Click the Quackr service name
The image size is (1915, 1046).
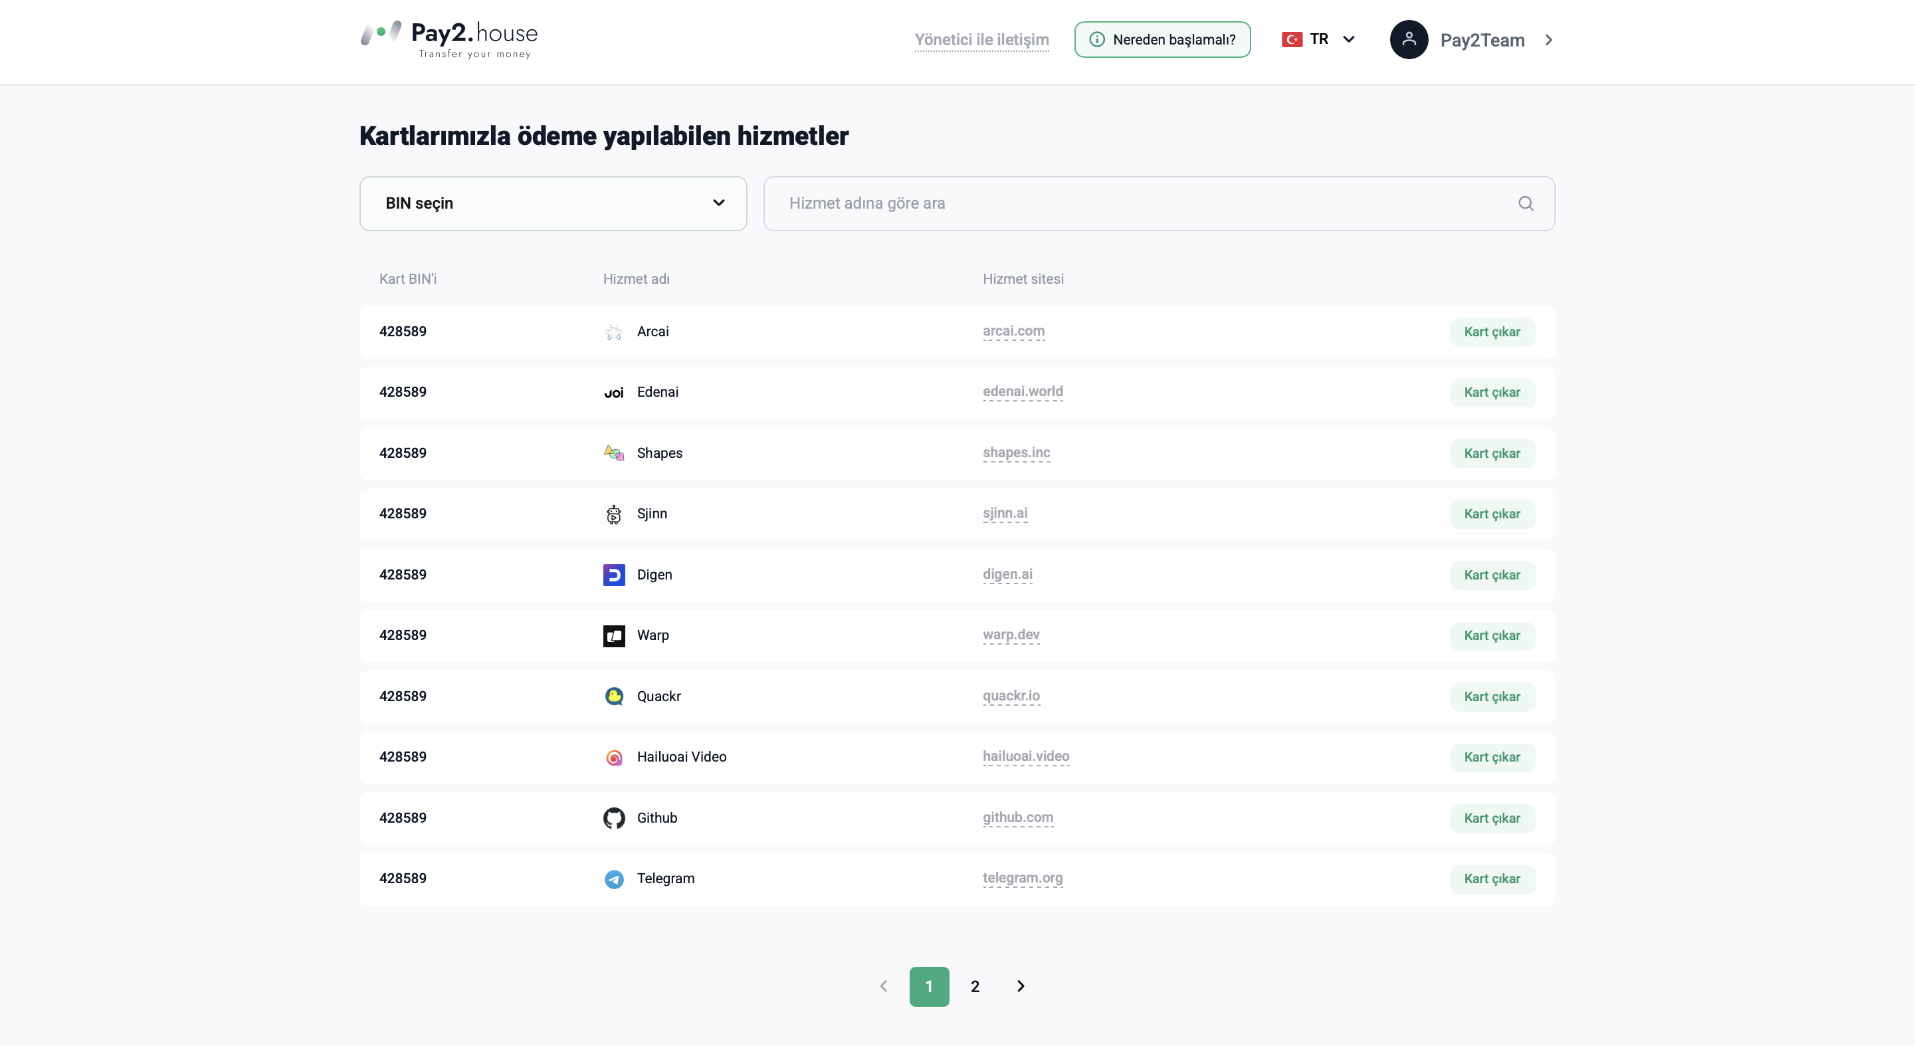coord(658,696)
